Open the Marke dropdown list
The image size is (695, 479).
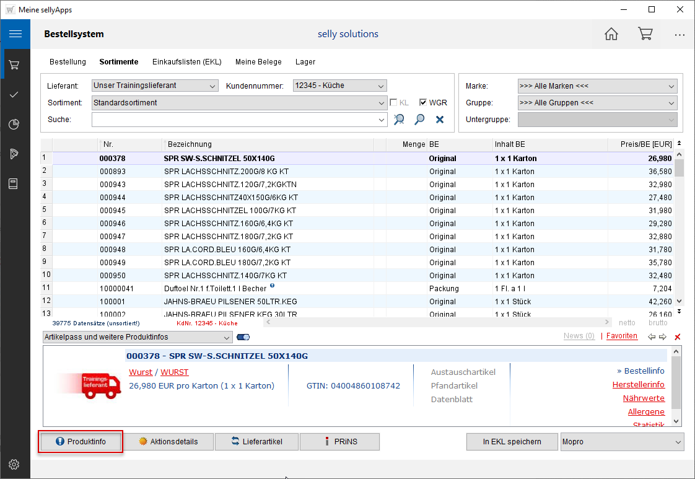[x=671, y=86]
